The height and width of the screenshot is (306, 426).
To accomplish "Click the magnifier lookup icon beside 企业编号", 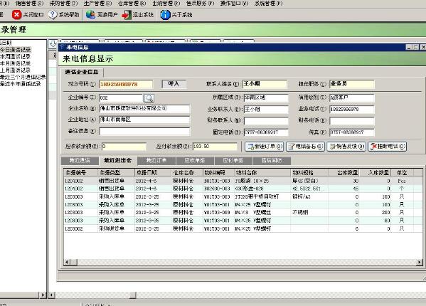I will [149, 97].
